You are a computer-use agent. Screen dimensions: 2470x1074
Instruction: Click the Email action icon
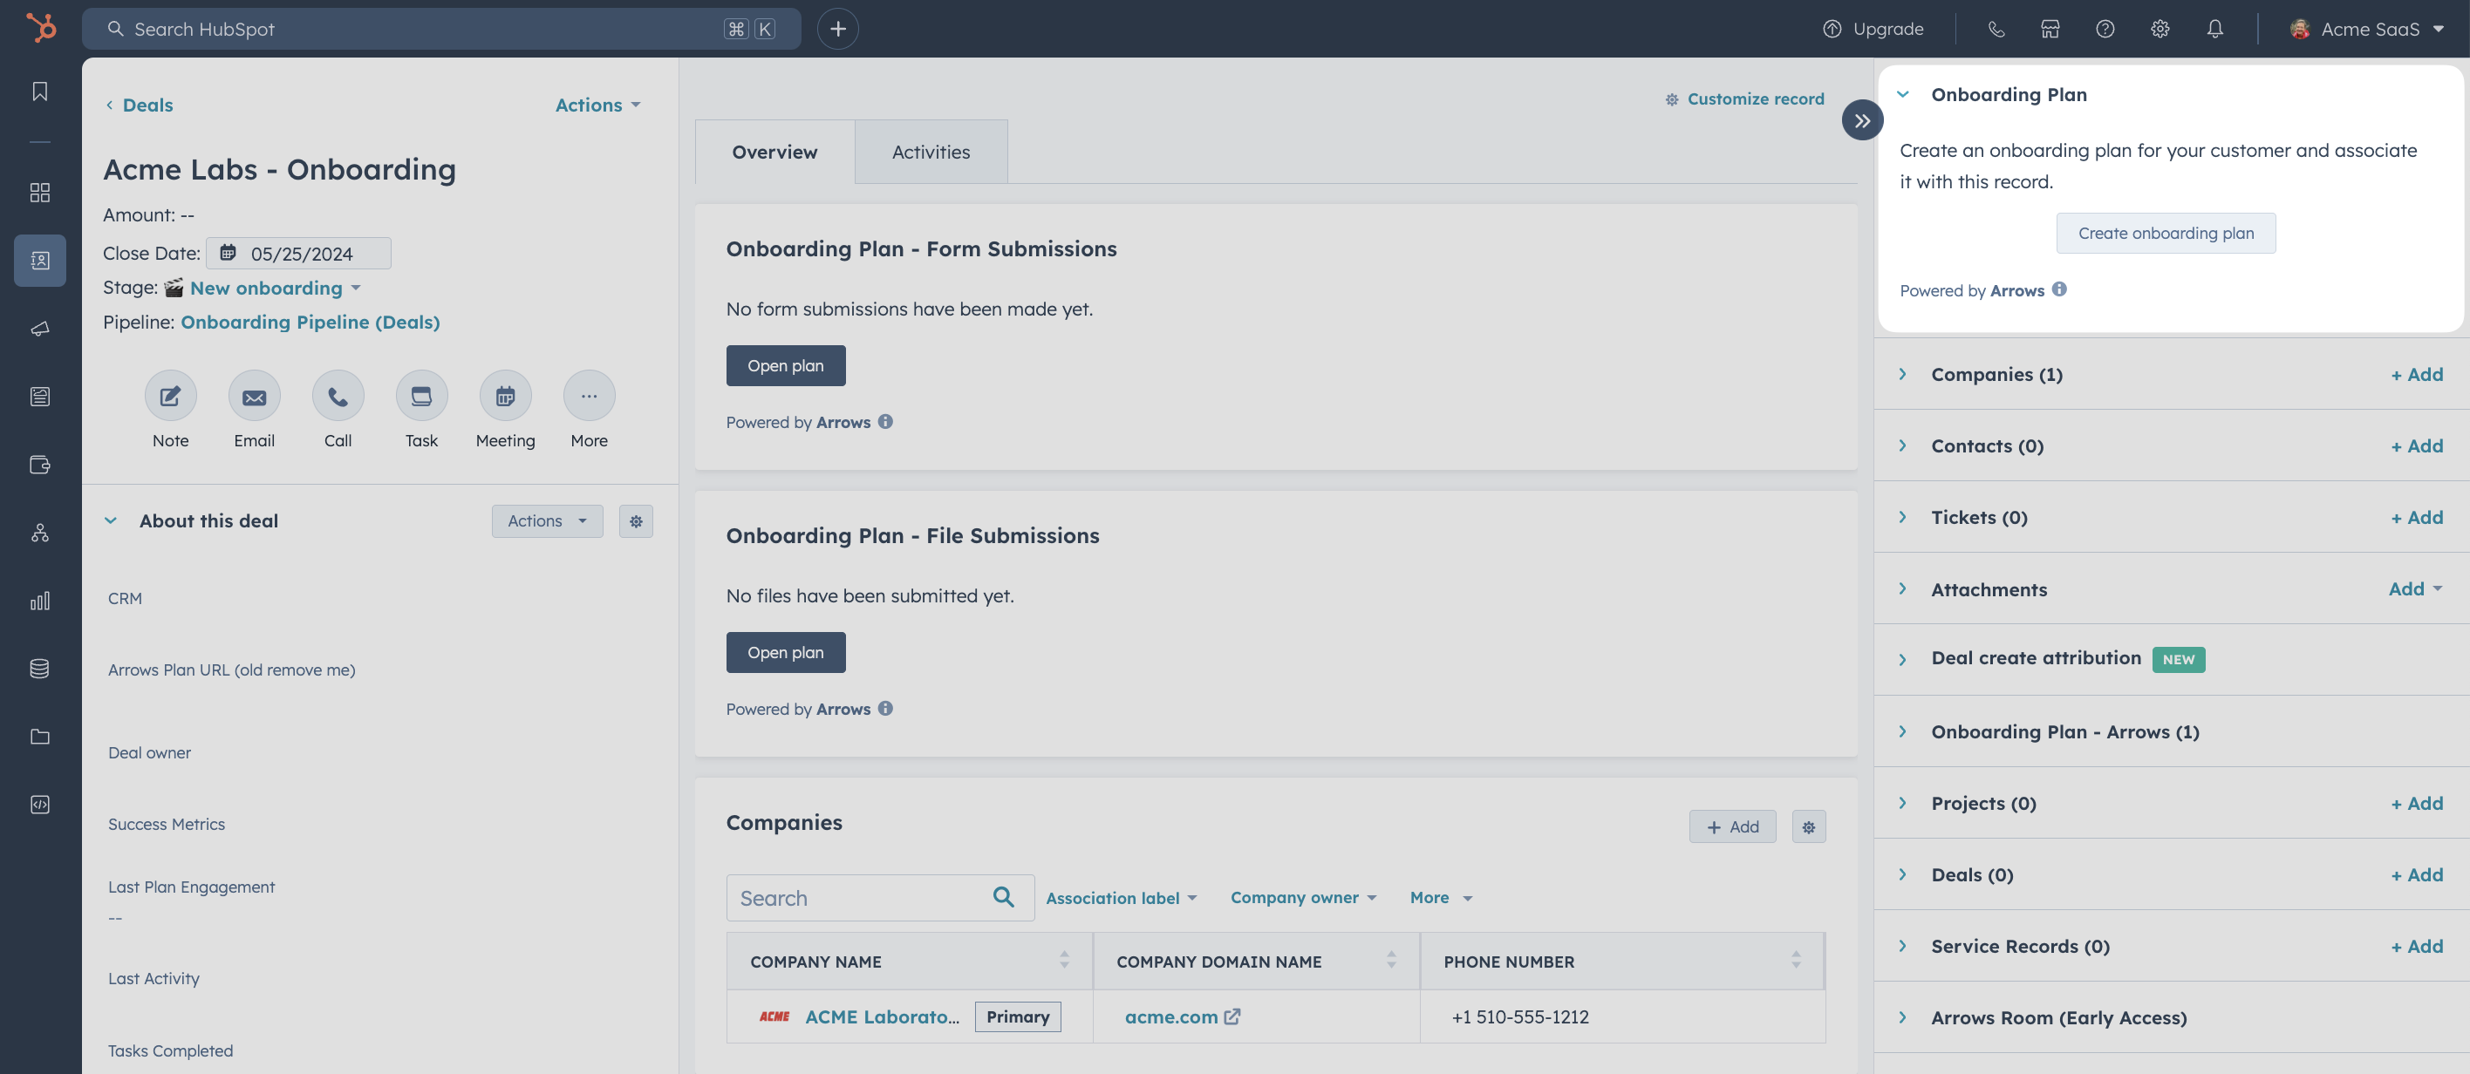coord(254,396)
